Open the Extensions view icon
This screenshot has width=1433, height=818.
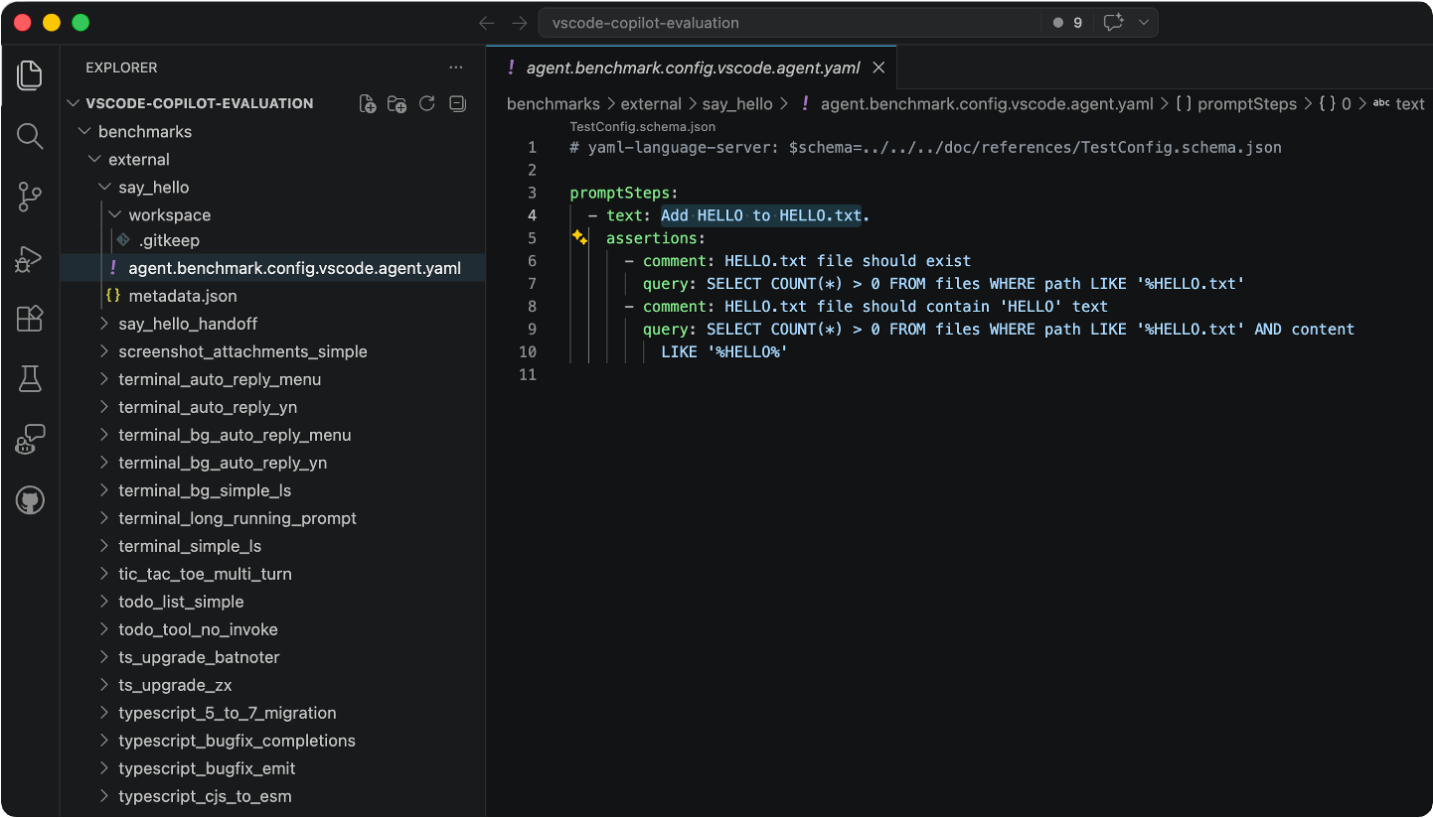(x=30, y=318)
